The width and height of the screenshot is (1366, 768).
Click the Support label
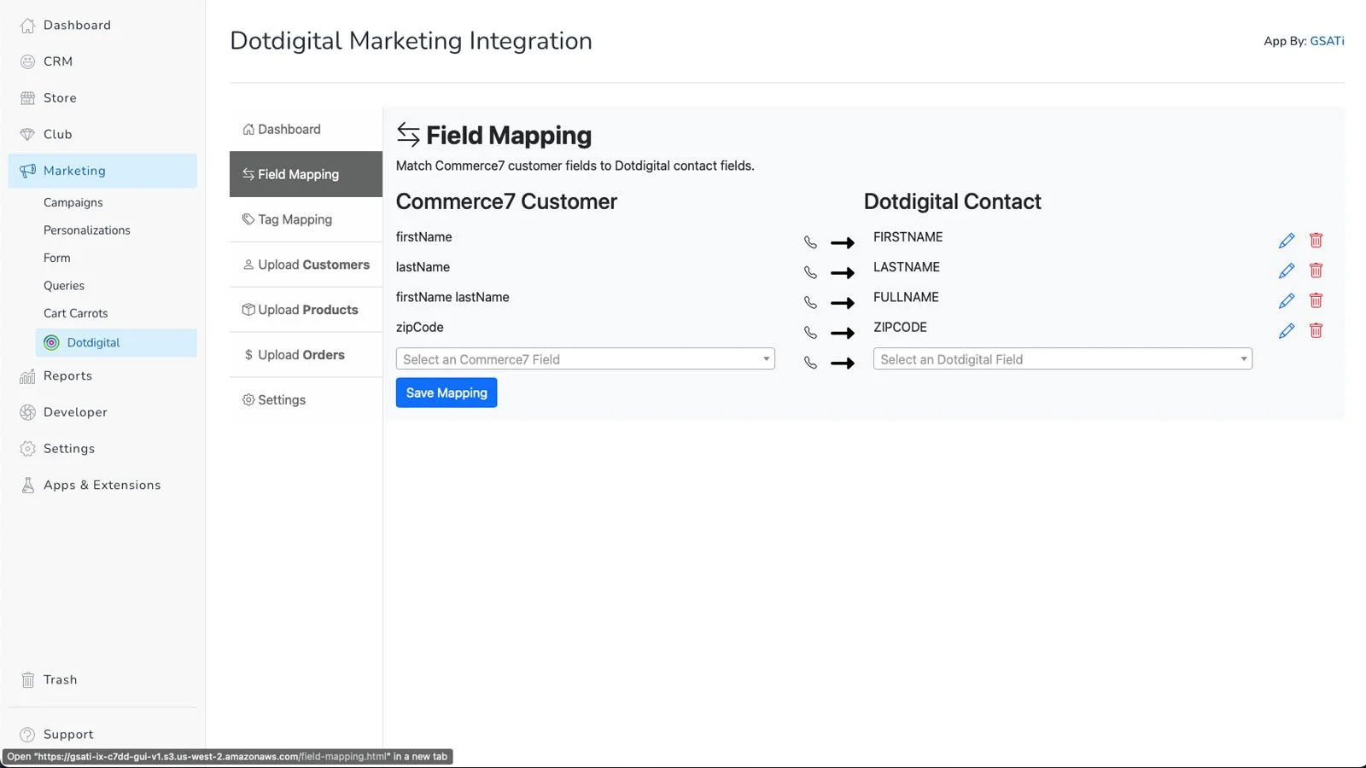pyautogui.click(x=68, y=735)
